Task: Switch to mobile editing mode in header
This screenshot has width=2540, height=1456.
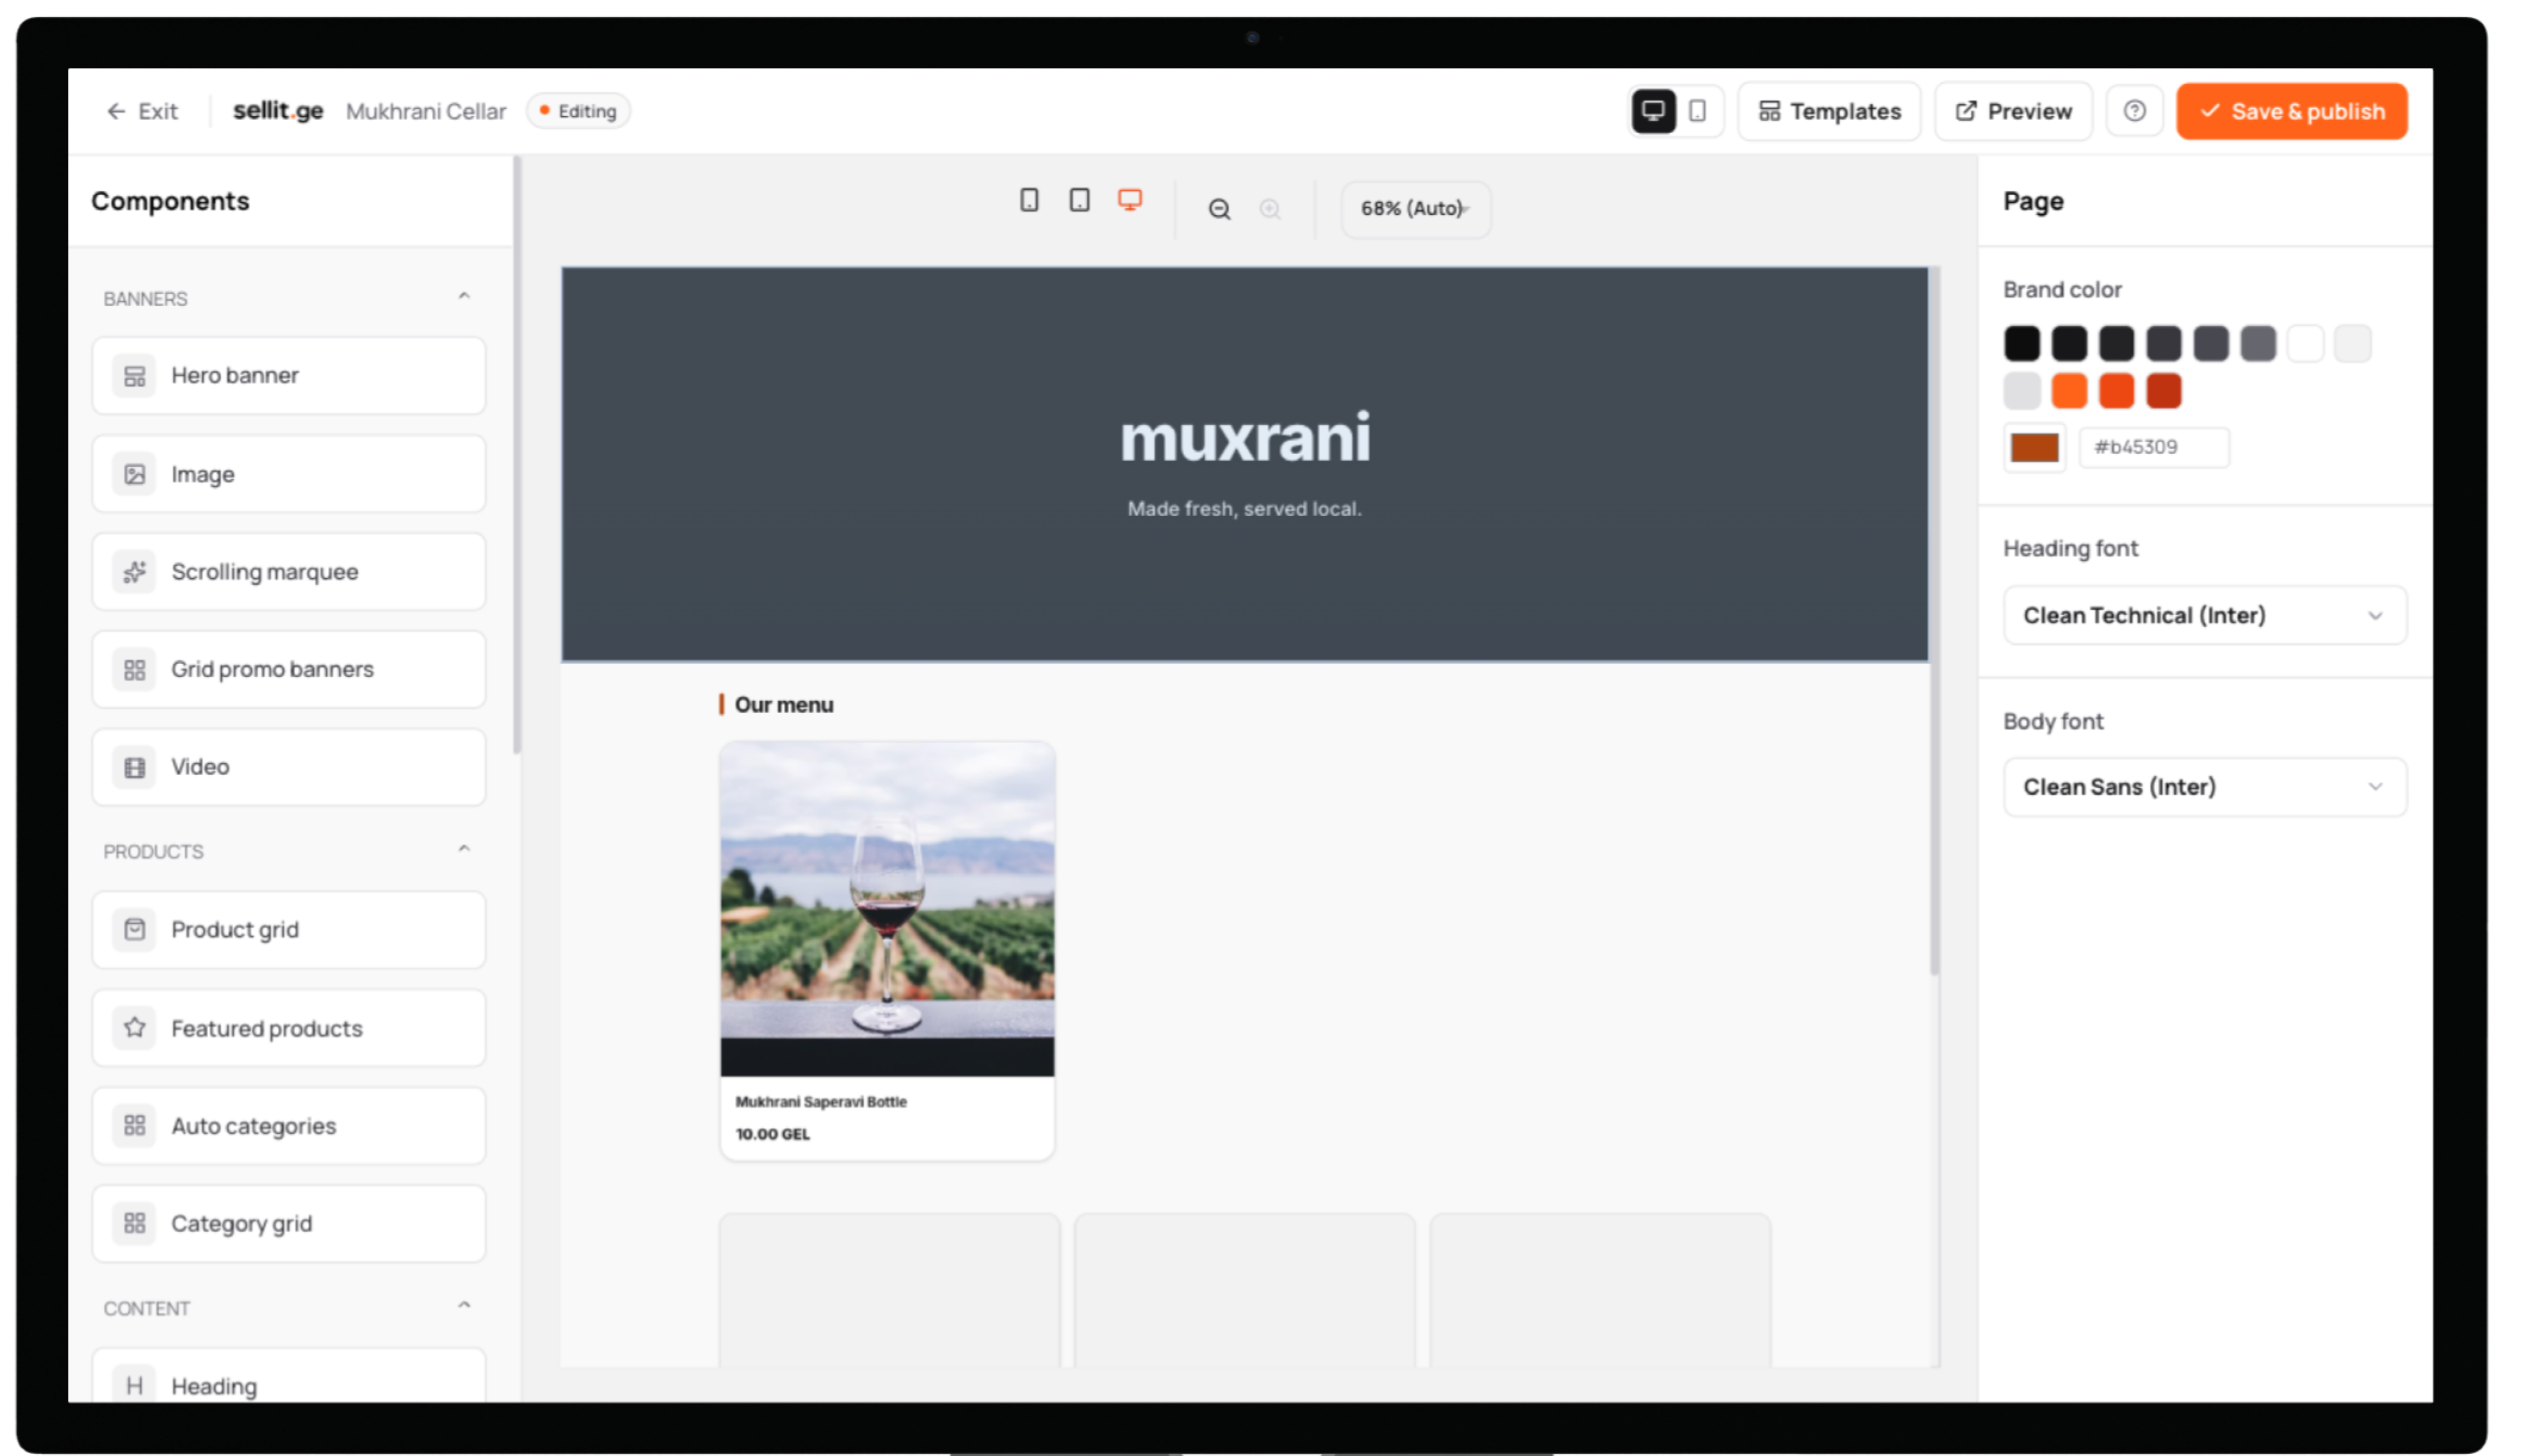Action: pyautogui.click(x=1697, y=111)
